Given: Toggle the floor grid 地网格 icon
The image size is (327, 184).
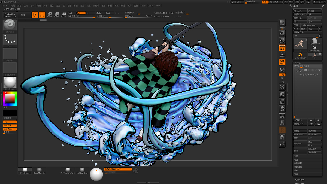Looking at the screenshot, I should [x=282, y=55].
